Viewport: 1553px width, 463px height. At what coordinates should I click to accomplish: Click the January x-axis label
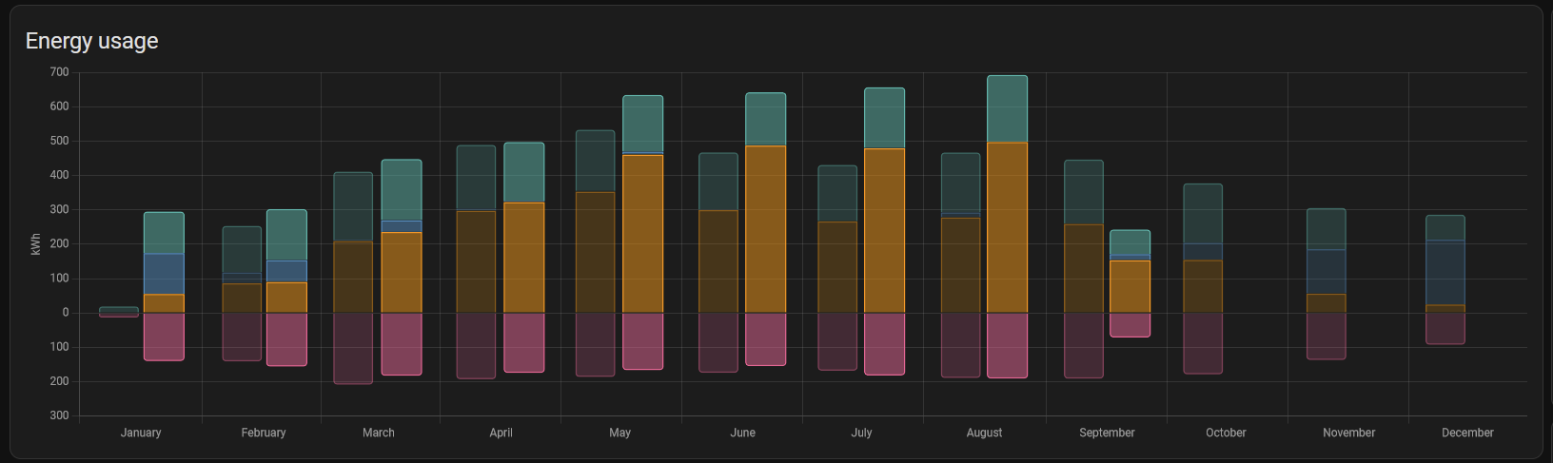141,433
